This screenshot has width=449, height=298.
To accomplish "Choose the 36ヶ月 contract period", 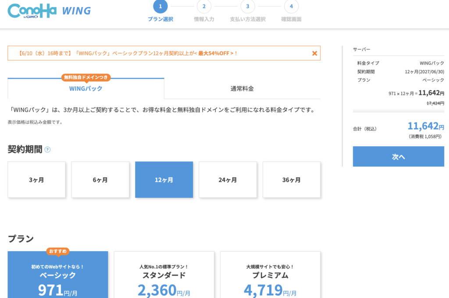I will [x=292, y=180].
